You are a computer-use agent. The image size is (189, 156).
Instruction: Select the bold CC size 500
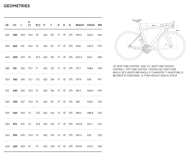click(x=15, y=57)
